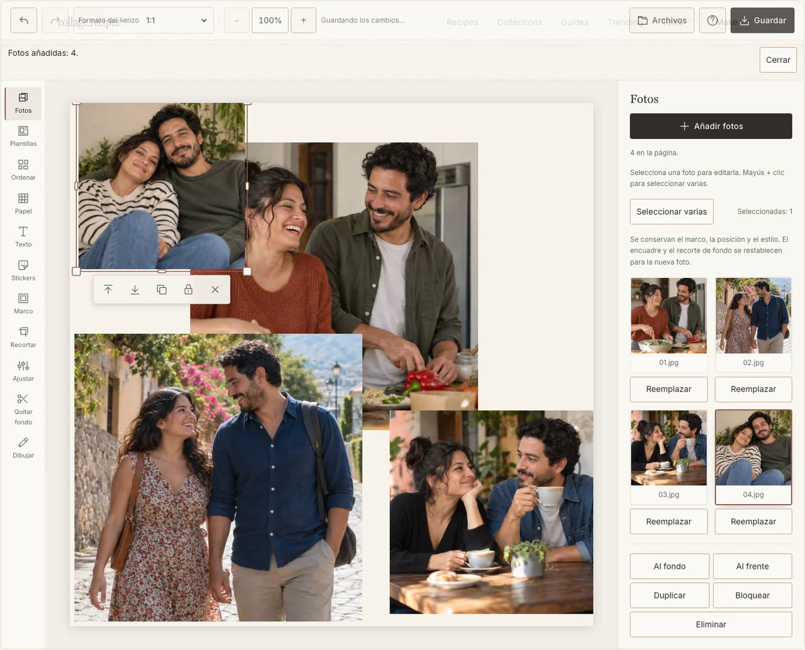This screenshot has width=805, height=650.
Task: Select the 01.jpg thumbnail
Action: (669, 324)
